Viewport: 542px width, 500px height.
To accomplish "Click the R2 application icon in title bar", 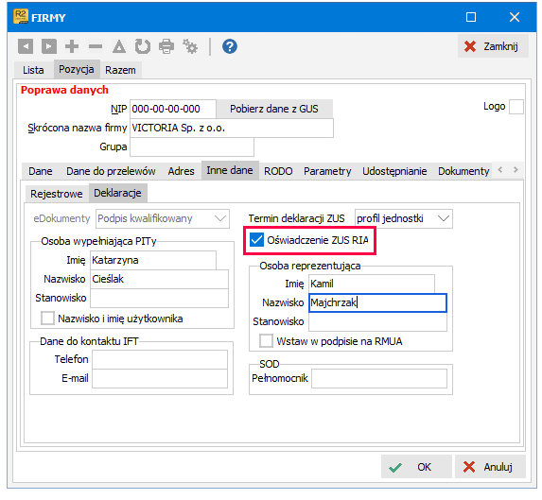I will [x=21, y=17].
